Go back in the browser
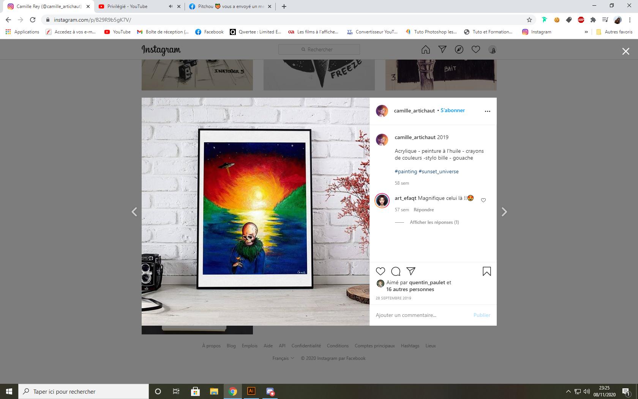 pos(8,20)
